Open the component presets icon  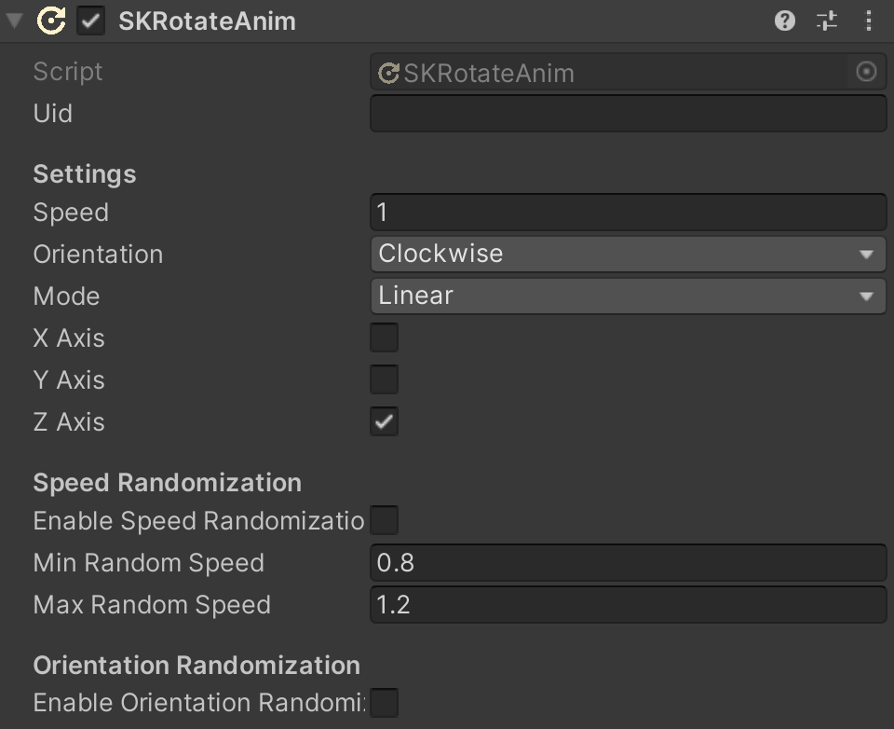[827, 21]
